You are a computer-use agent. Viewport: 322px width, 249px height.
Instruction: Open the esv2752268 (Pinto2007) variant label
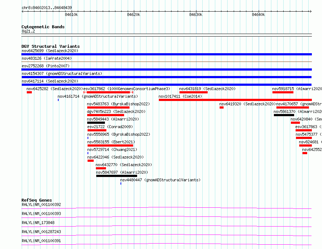click(x=46, y=66)
